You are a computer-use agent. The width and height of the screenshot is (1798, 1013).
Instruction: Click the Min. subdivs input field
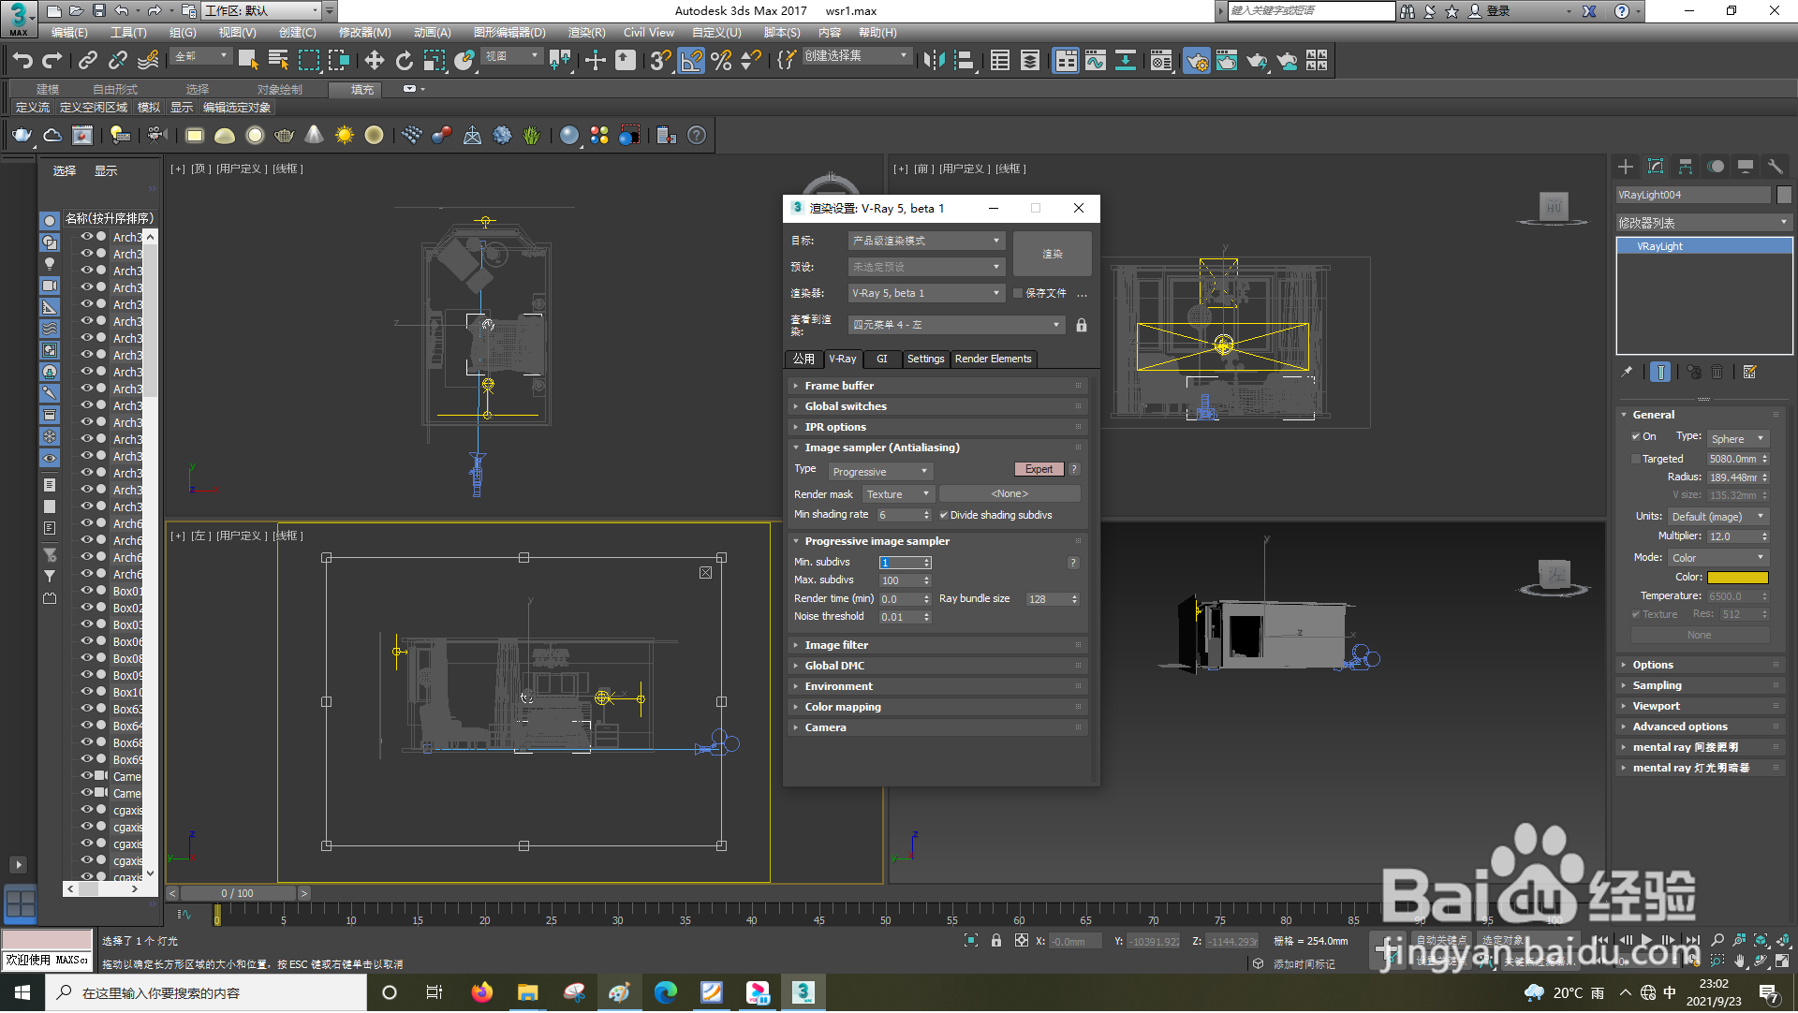coord(900,564)
